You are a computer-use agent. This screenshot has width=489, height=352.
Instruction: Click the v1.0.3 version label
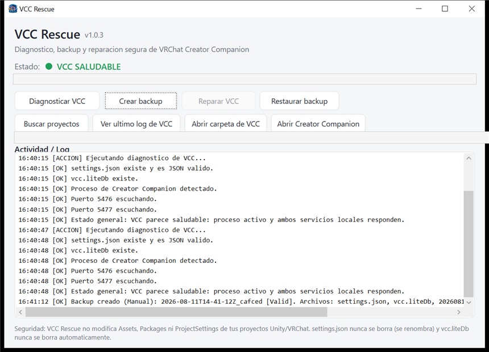(x=94, y=35)
